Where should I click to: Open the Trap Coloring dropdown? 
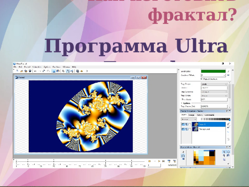coord(214,92)
